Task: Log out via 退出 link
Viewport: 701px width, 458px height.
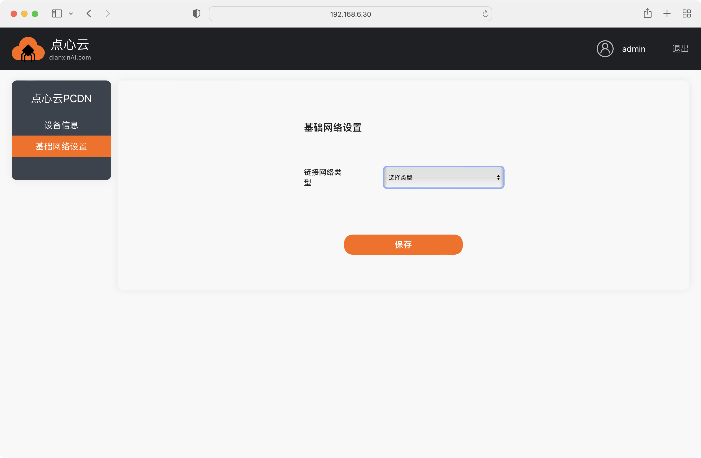Action: click(680, 49)
